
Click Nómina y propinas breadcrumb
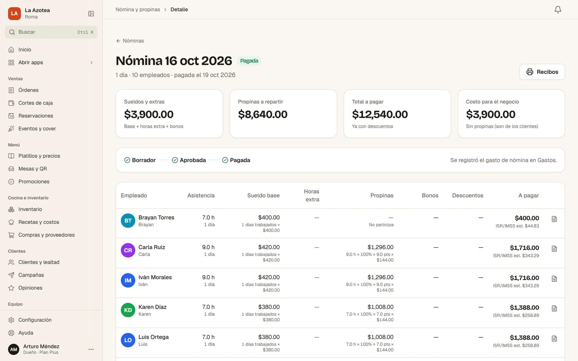pyautogui.click(x=138, y=10)
